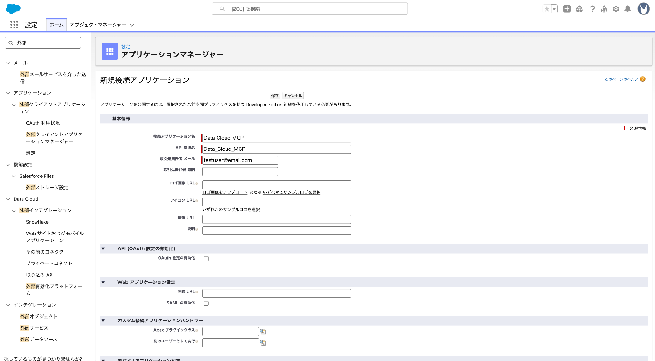
Task: Toggle the favorite star icon
Action: point(546,8)
